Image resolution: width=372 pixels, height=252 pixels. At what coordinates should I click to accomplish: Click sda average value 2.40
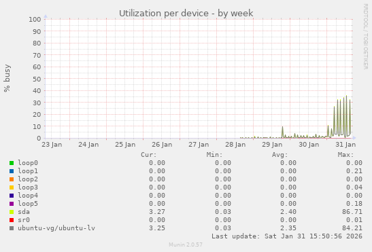288,212
